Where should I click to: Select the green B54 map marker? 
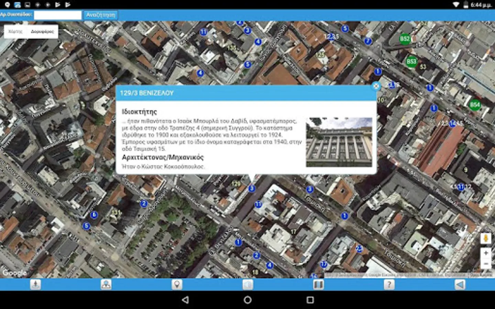tap(475, 105)
